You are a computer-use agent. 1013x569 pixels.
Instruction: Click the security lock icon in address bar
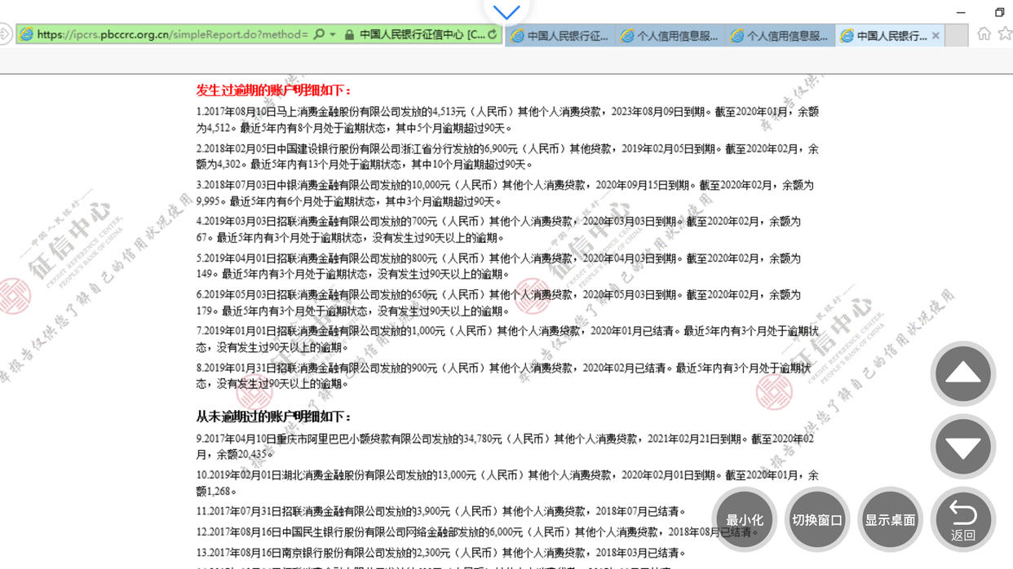[349, 35]
